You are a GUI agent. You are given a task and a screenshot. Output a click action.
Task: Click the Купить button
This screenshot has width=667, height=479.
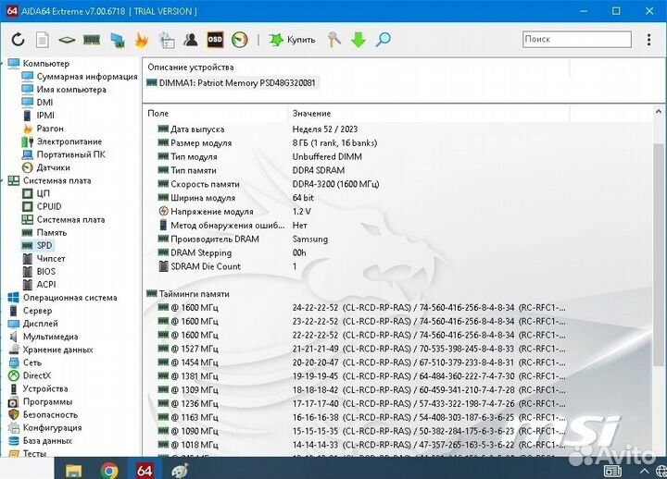point(292,40)
